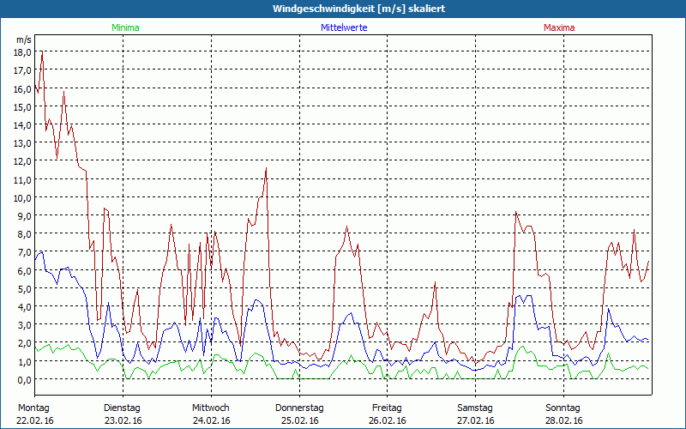
Task: Click the 'Dienstag' day label
Action: pos(122,408)
